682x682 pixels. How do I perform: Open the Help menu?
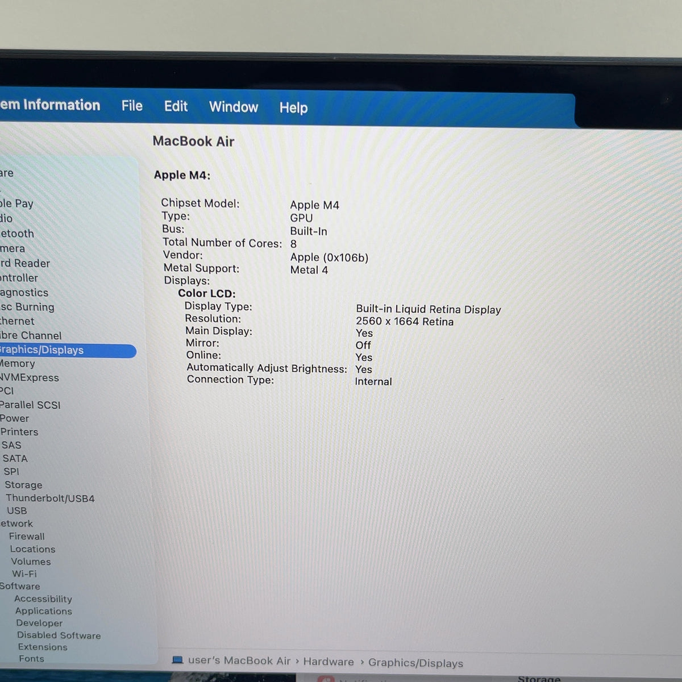click(293, 107)
